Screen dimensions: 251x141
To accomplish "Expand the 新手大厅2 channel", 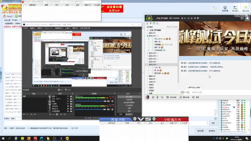I will [x=147, y=53].
